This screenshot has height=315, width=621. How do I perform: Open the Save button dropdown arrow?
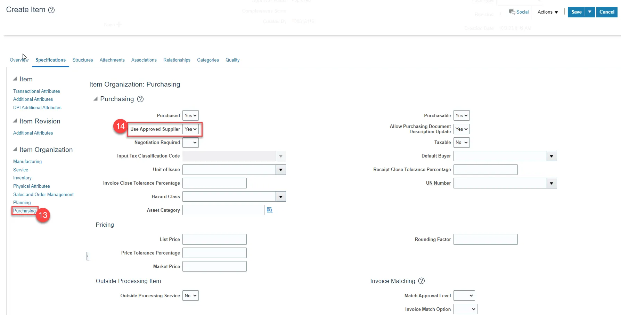pos(590,12)
